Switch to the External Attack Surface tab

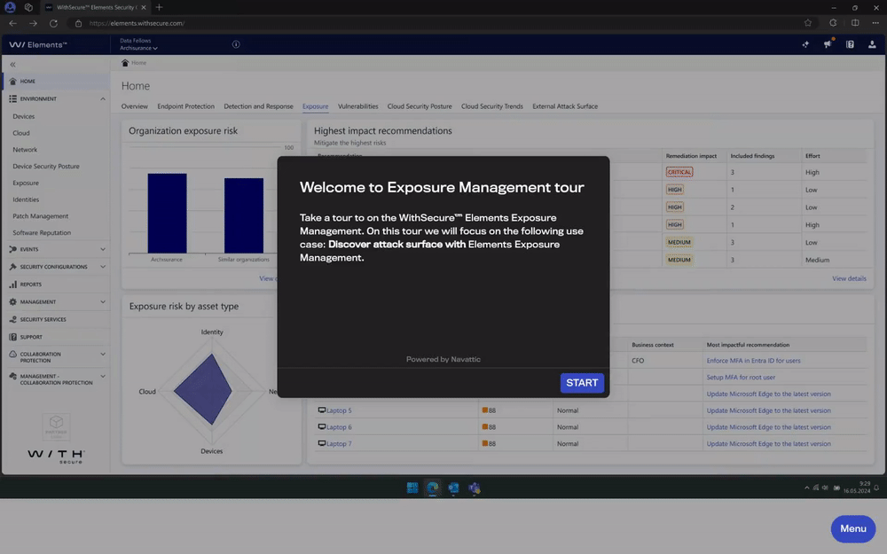tap(565, 106)
